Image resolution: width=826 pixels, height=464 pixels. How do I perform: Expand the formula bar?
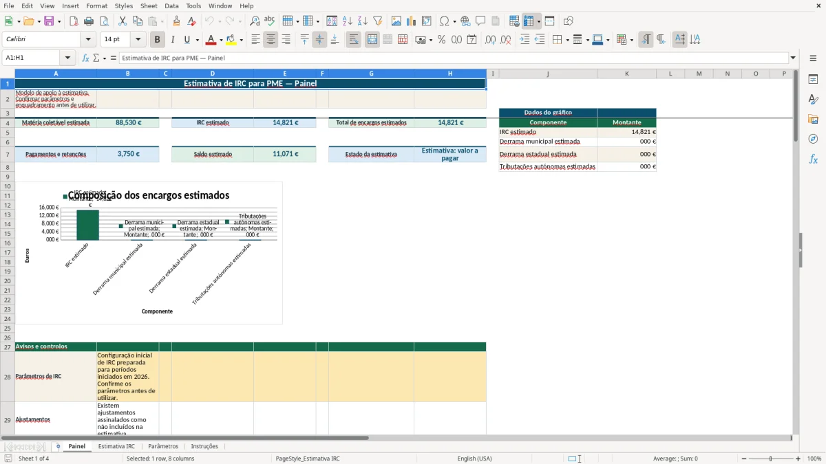(793, 58)
